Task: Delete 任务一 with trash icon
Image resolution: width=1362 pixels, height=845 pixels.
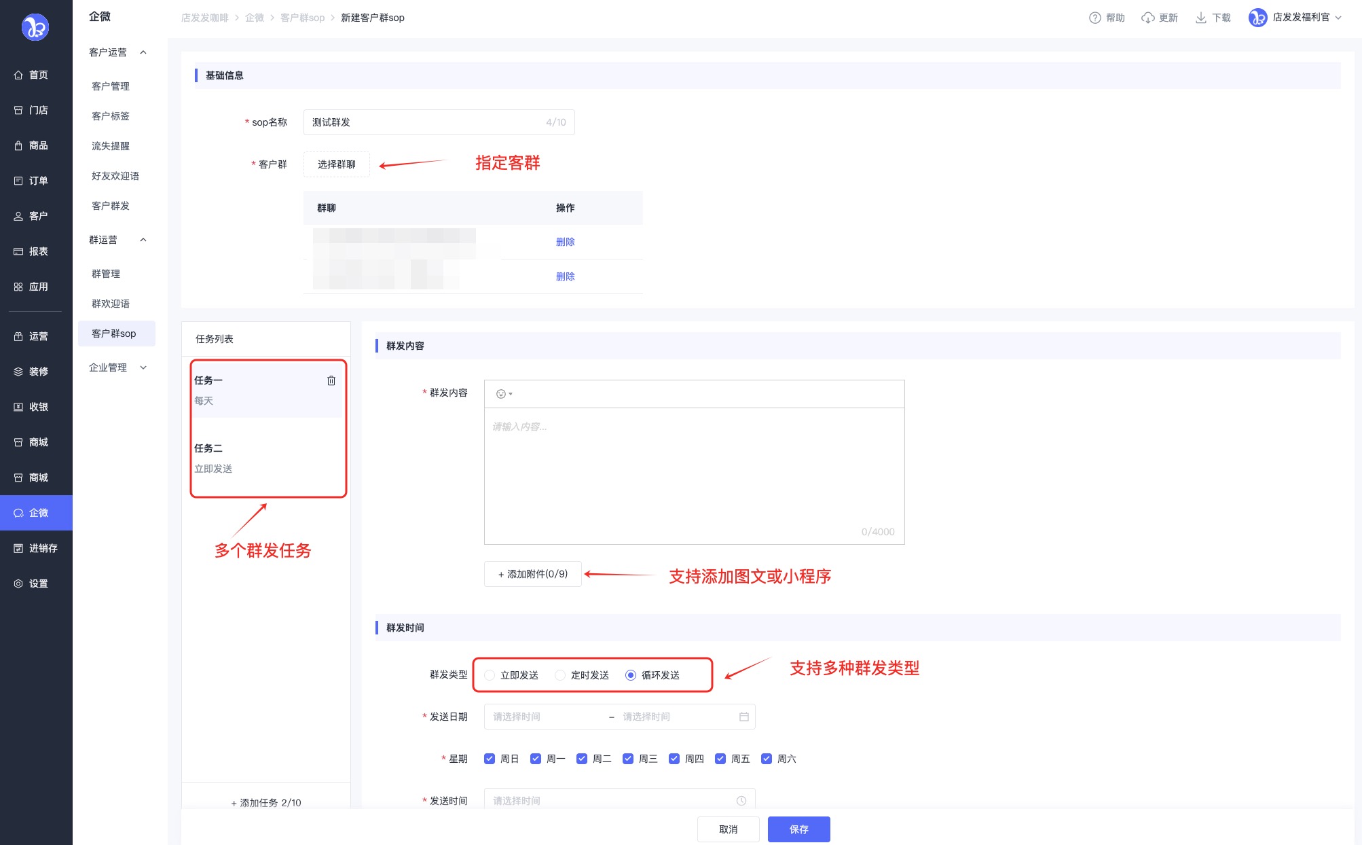Action: [331, 380]
